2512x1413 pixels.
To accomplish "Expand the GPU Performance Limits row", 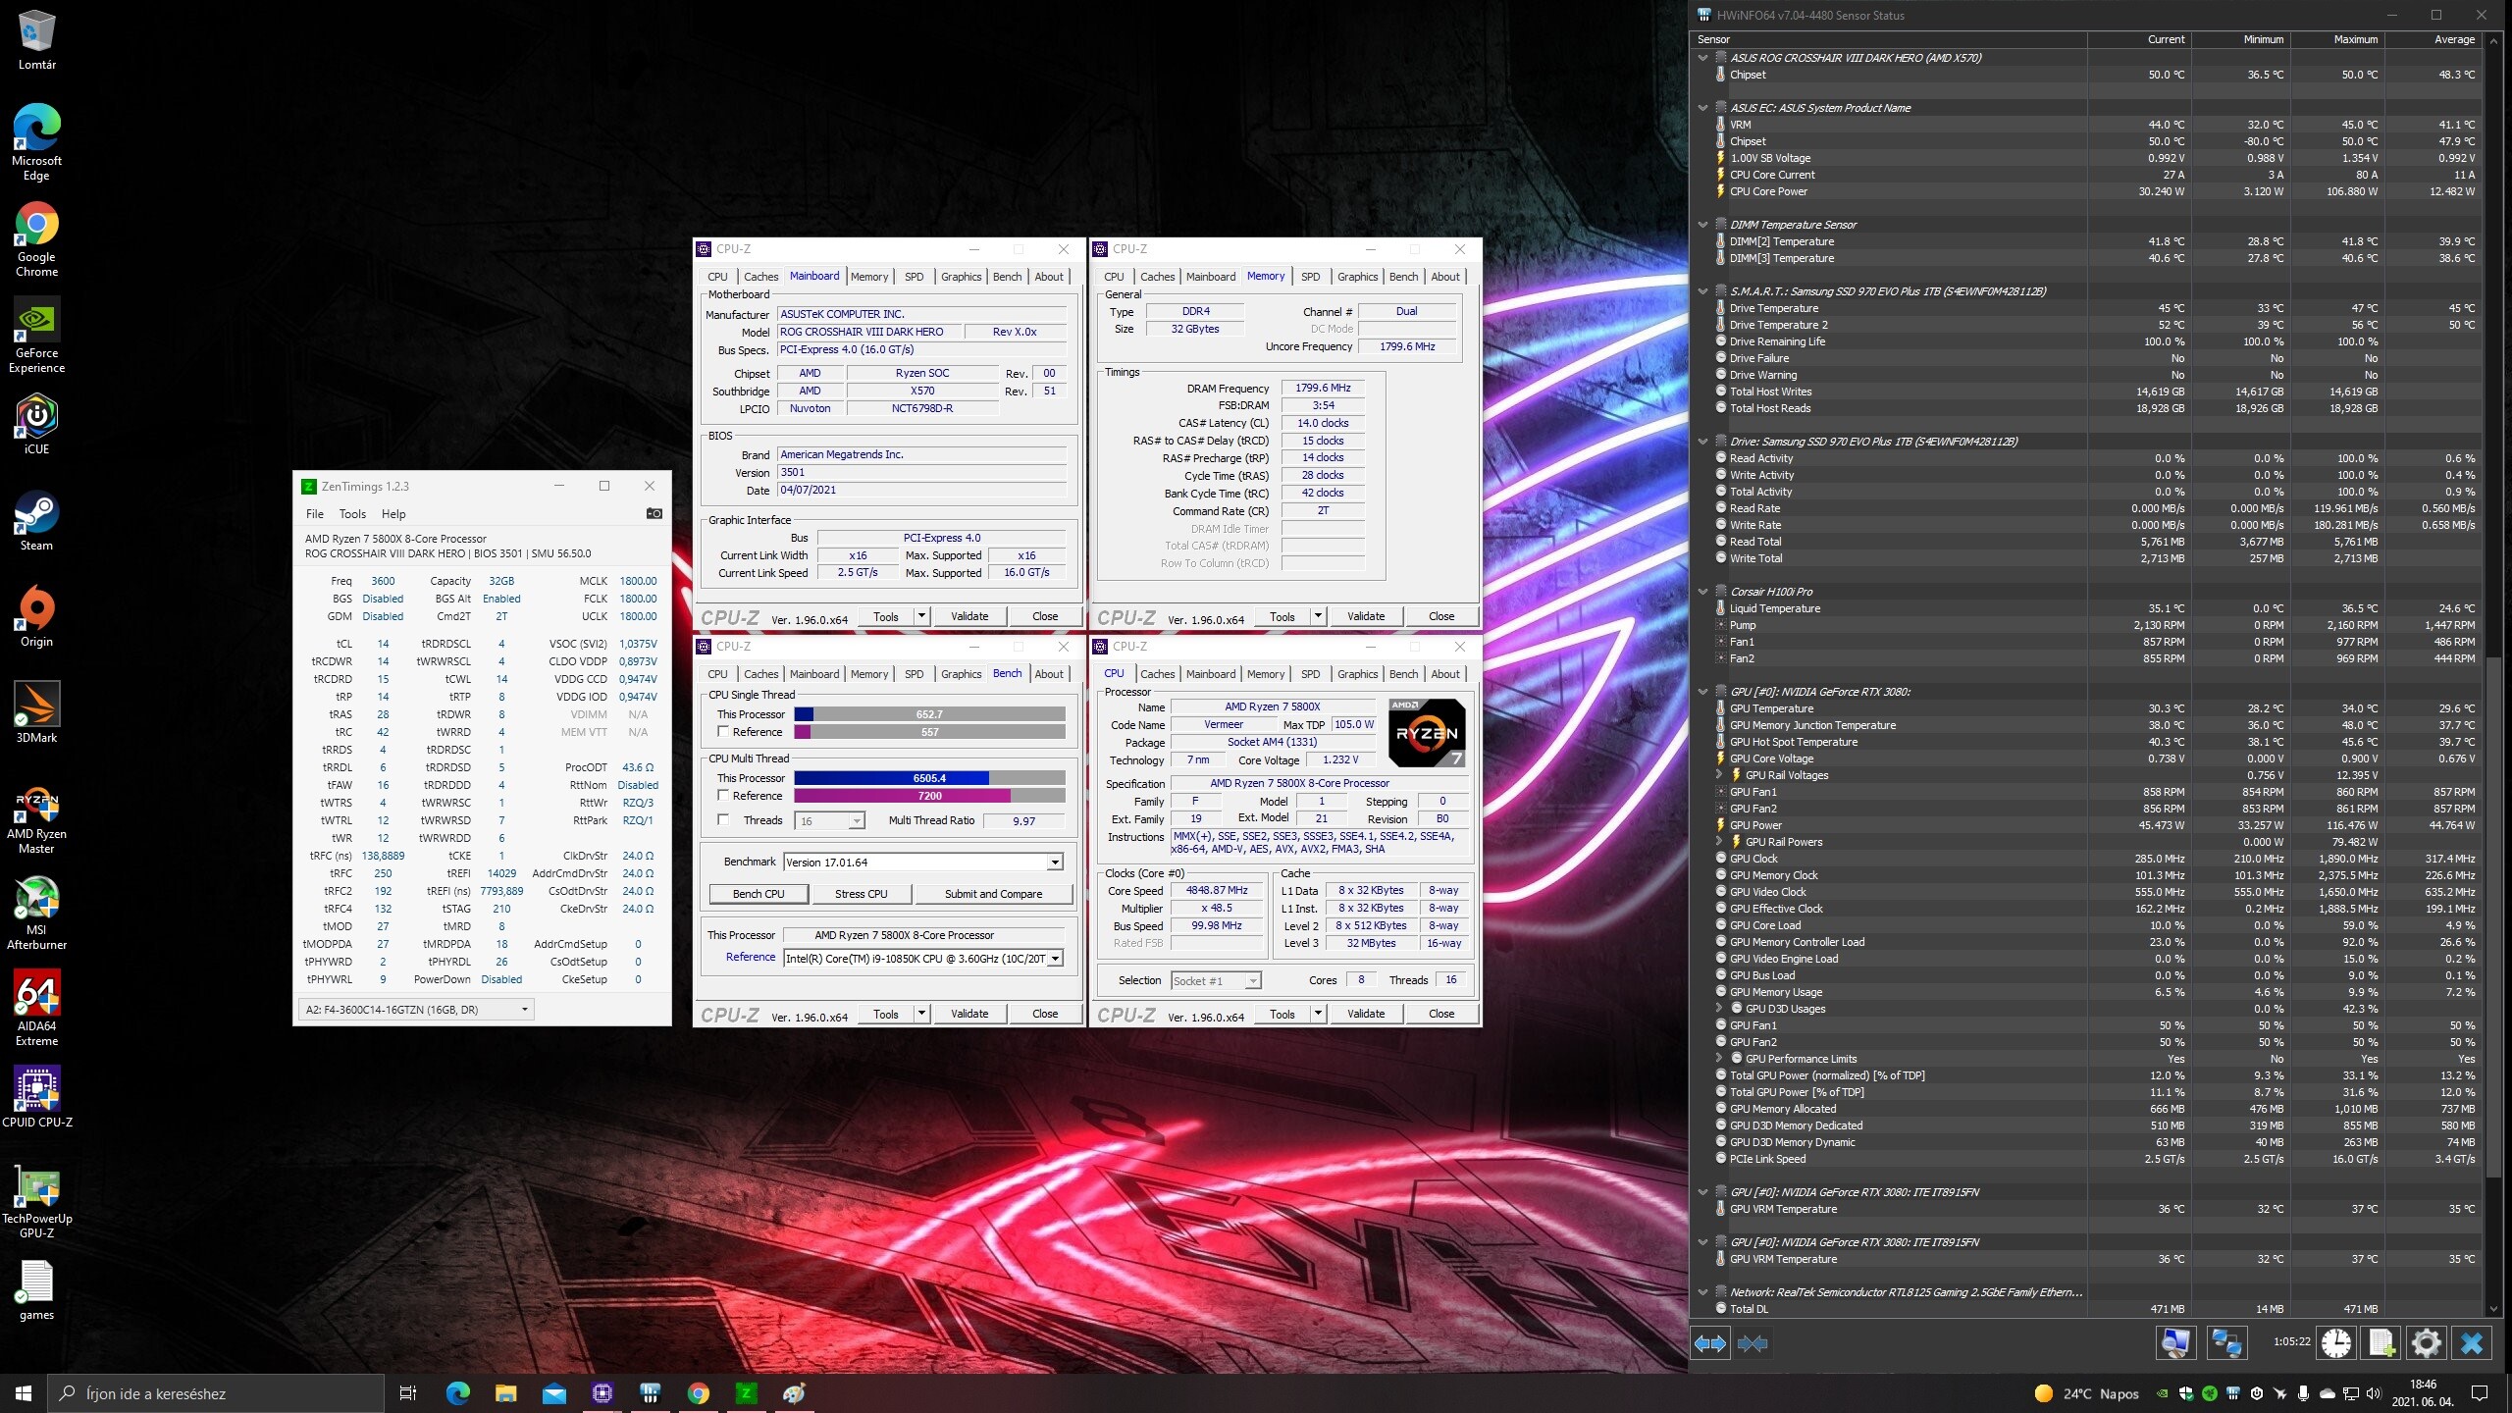I will point(1719,1059).
